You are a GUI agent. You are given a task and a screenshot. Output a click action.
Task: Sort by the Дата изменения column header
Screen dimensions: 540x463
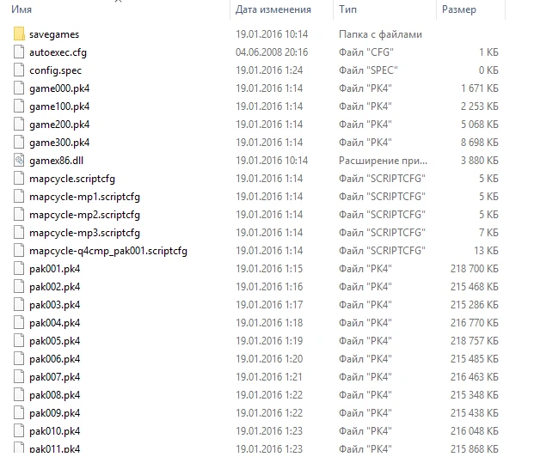(x=273, y=9)
